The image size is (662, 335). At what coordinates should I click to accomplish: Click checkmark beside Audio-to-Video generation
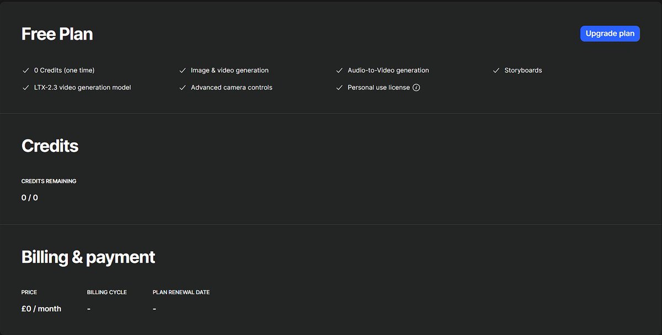[x=339, y=71]
